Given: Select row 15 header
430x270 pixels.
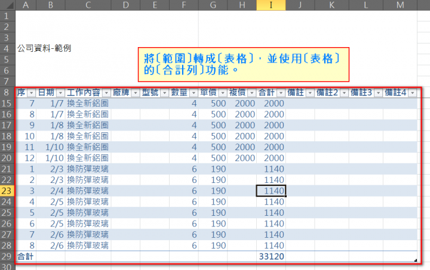Looking at the screenshot, I should tap(7, 103).
